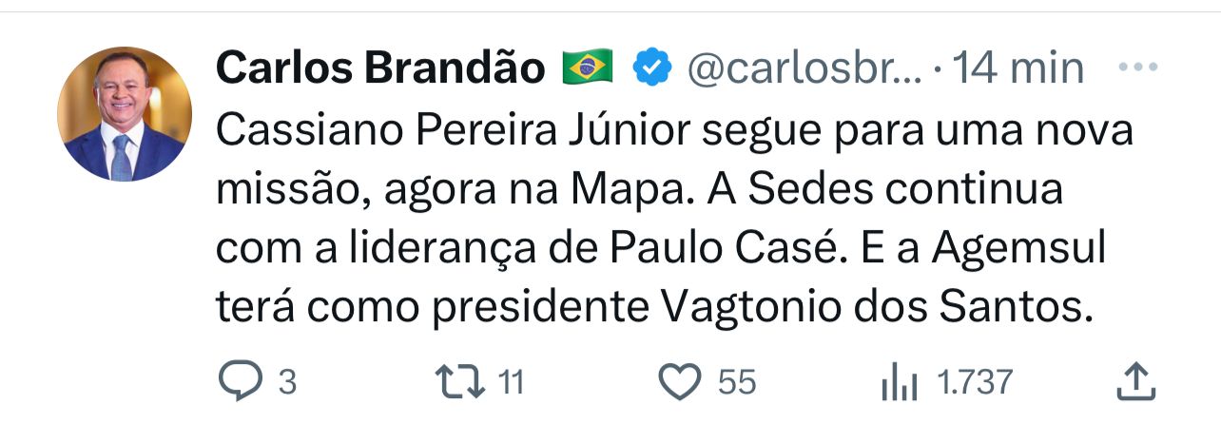Screen dimensions: 1221x443
Task: Click the 1.737 views count
Action: pyautogui.click(x=976, y=383)
